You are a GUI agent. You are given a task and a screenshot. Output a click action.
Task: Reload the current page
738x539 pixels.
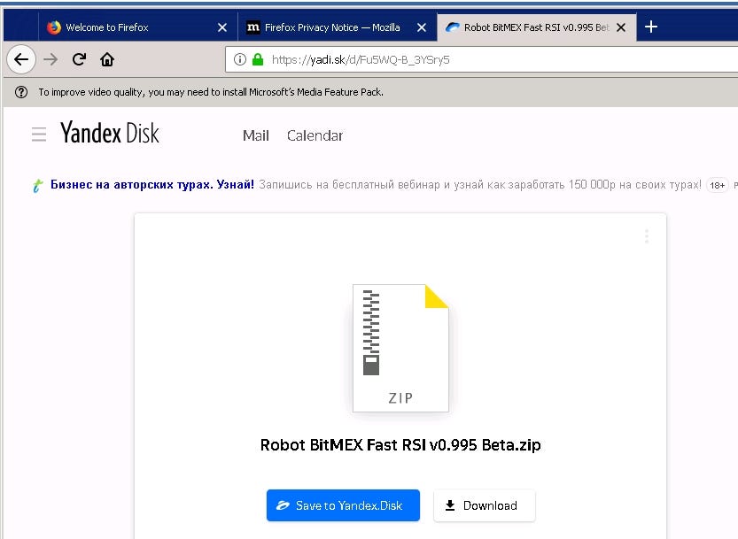(79, 59)
